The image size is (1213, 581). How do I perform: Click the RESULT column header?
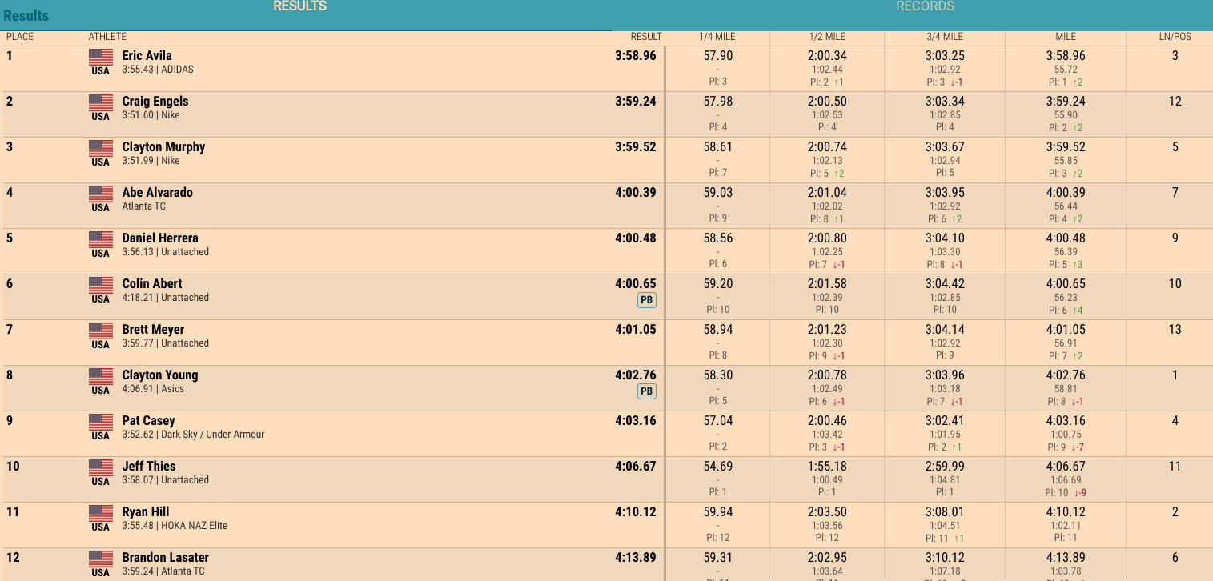[x=646, y=37]
